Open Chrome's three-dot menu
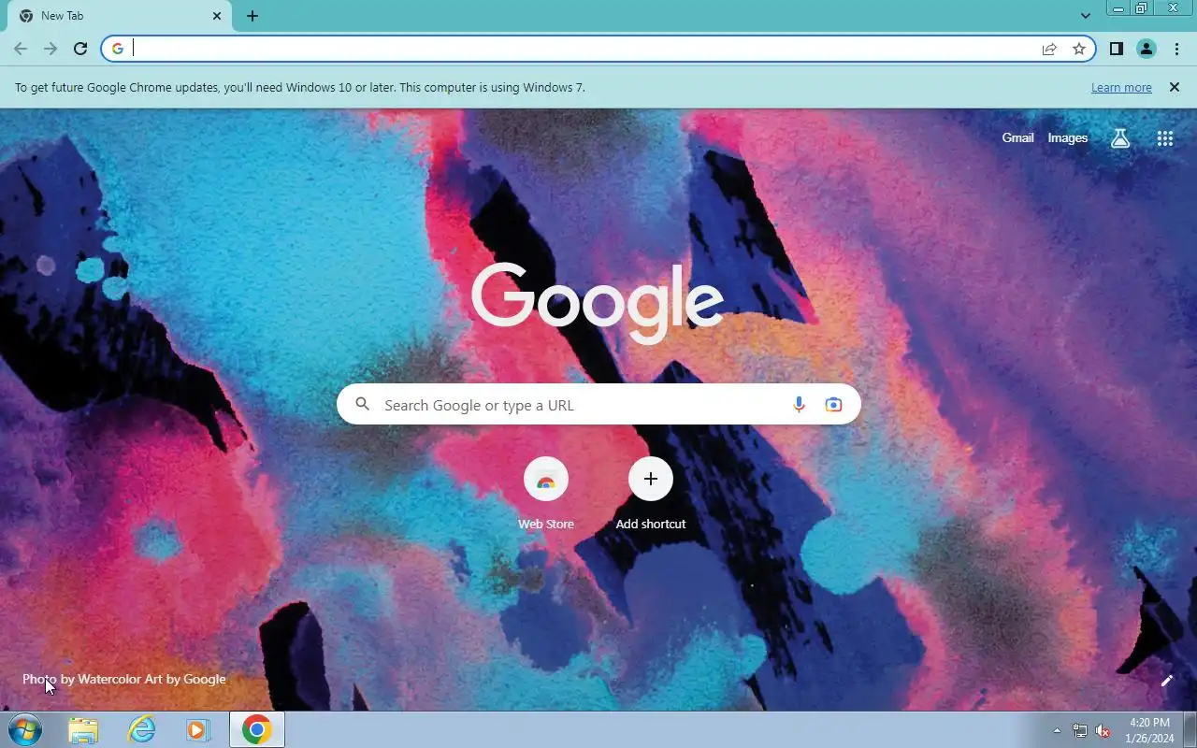 (x=1176, y=49)
